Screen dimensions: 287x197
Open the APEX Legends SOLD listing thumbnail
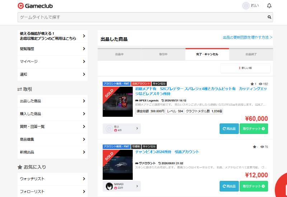click(x=118, y=102)
